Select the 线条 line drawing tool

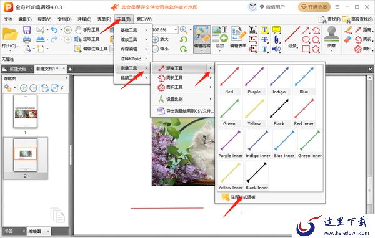point(292,37)
